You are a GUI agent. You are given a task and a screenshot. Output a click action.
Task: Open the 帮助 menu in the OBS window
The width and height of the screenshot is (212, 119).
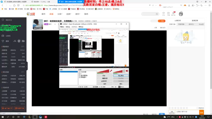pos(81,27)
